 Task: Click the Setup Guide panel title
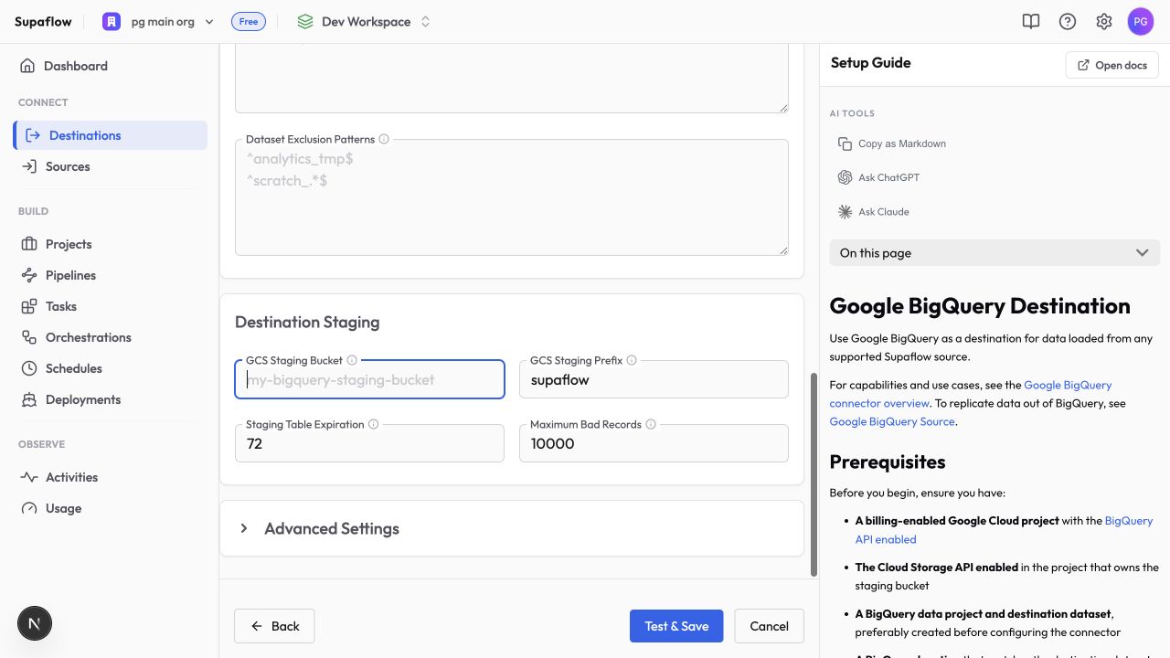[870, 62]
